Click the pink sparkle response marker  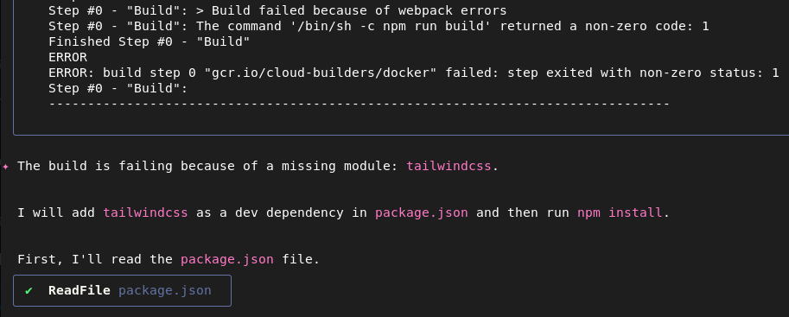pyautogui.click(x=5, y=166)
